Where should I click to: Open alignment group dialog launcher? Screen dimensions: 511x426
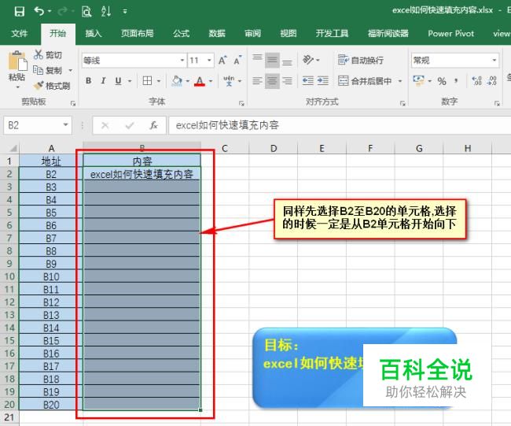(403, 103)
